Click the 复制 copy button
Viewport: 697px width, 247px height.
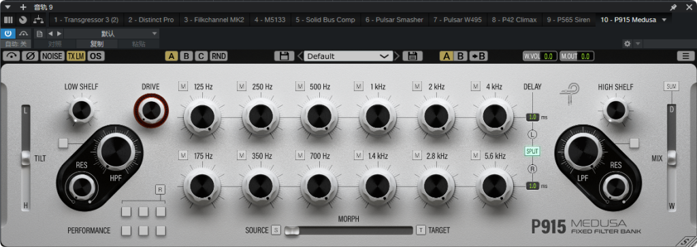tap(97, 44)
